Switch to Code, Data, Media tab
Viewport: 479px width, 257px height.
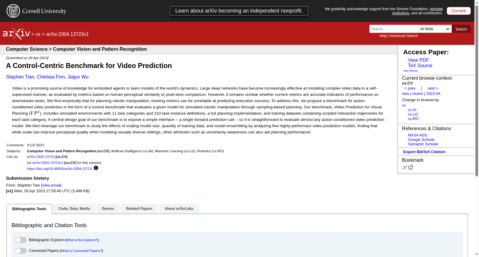(74, 209)
